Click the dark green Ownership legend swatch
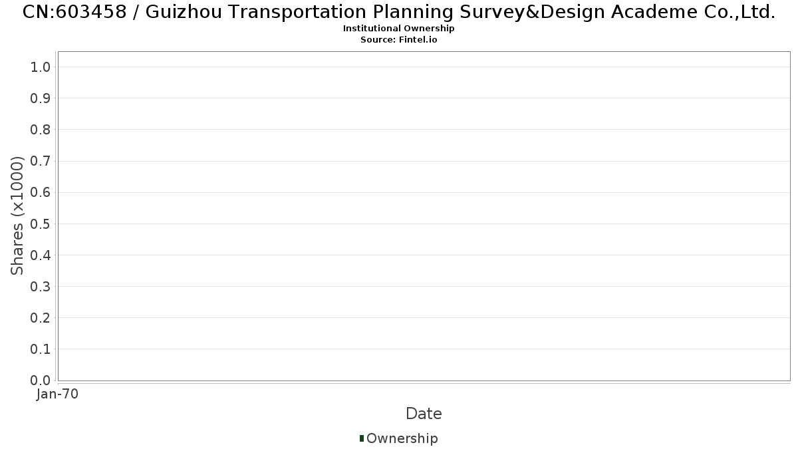Viewport: 798px width, 449px height. 362,438
